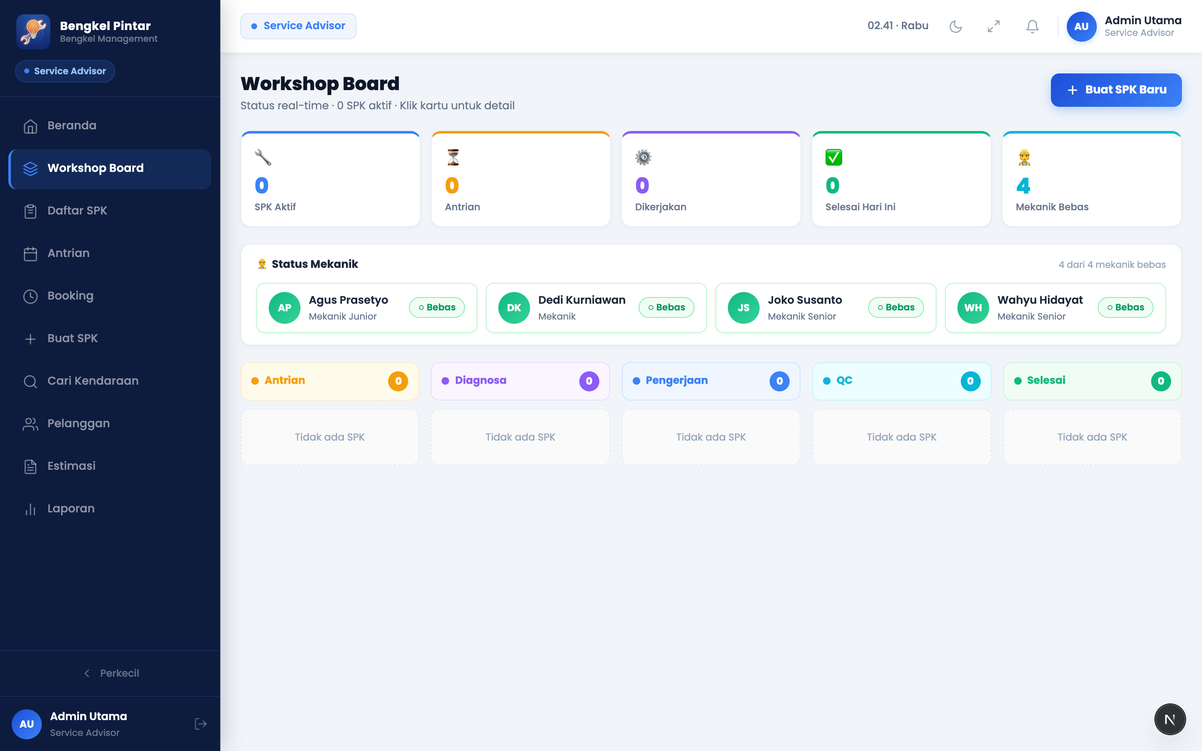This screenshot has height=751, width=1202.
Task: Toggle fullscreen with the expand arrows icon
Action: 993,26
